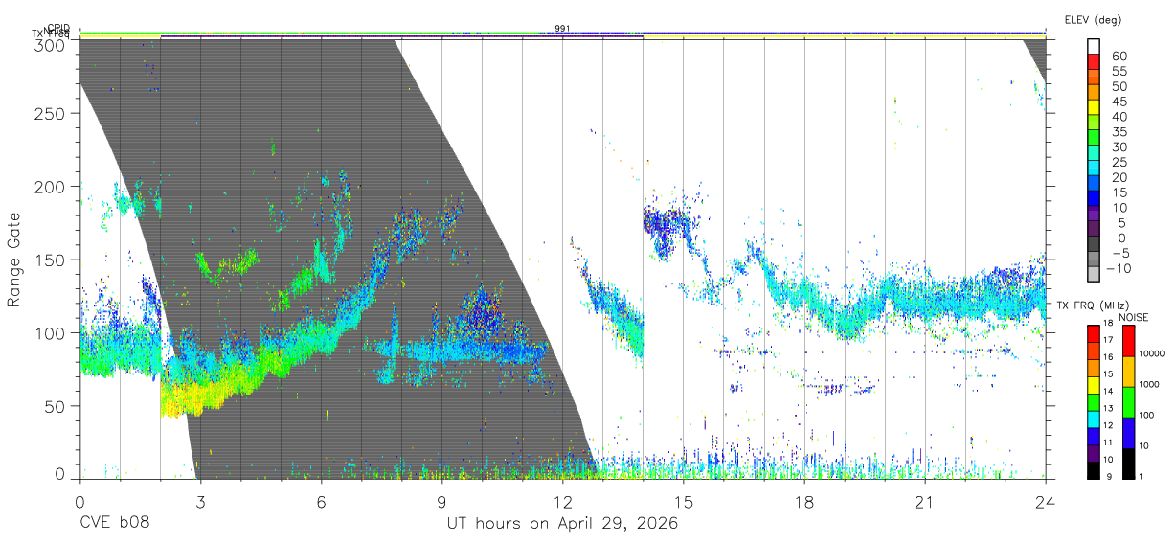The height and width of the screenshot is (543, 1176).
Task: Click the TX FRQ legend value '14'
Action: (1108, 391)
